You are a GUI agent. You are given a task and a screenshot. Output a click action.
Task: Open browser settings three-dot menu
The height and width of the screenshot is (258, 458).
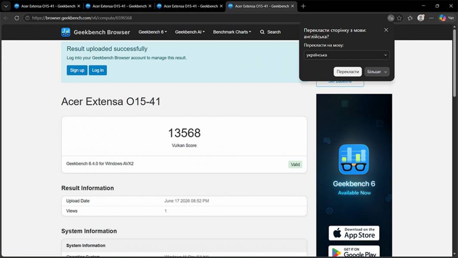point(431,18)
